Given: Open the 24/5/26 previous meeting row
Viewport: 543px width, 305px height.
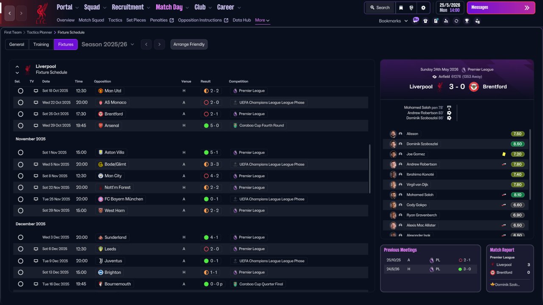Looking at the screenshot, I should (x=430, y=269).
